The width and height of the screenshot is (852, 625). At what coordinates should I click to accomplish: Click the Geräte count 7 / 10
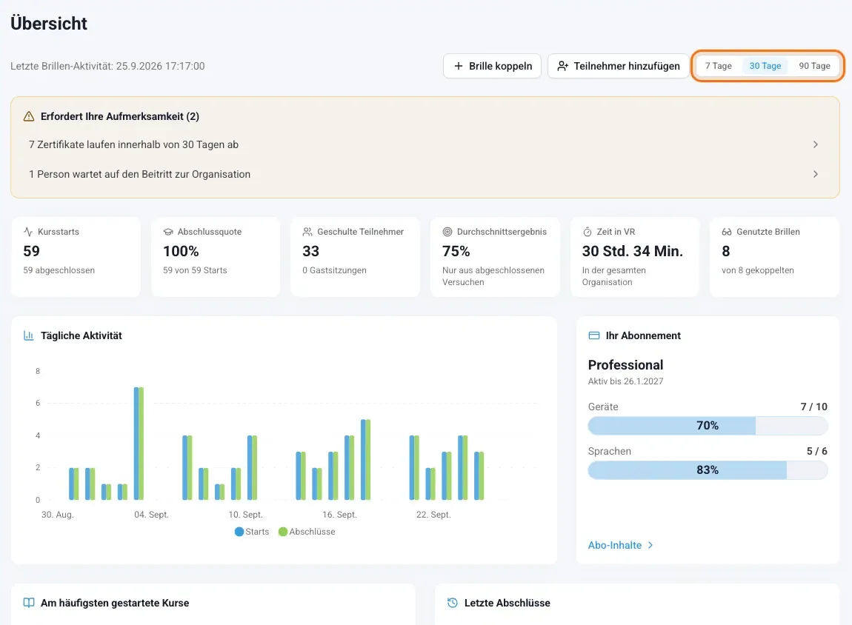click(x=814, y=407)
